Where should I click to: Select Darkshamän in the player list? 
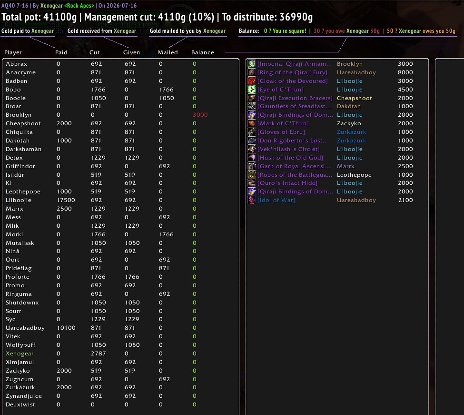coord(24,149)
